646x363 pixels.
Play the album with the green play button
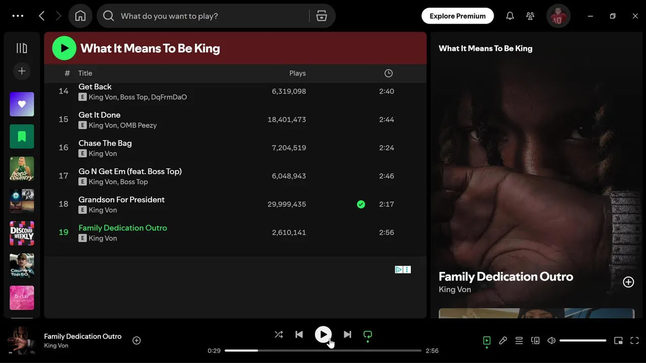64,48
